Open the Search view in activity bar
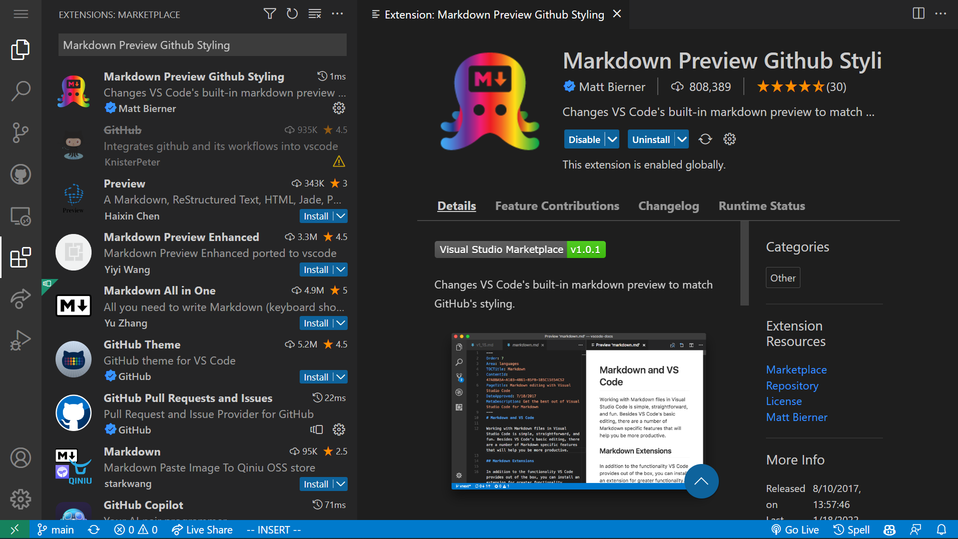Screen dimensions: 958x539 pos(21,91)
